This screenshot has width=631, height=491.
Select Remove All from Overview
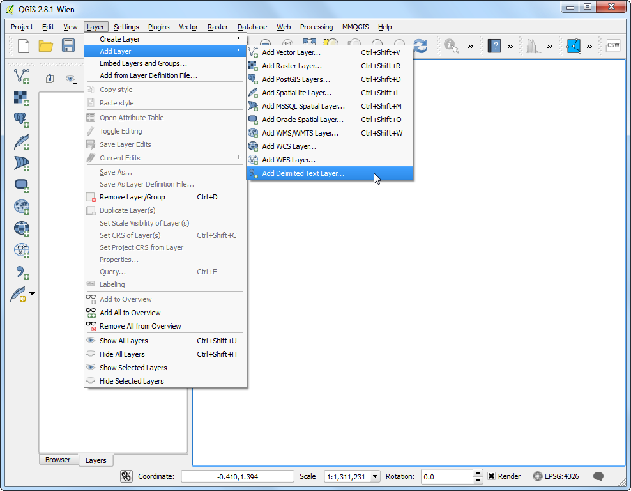[x=165, y=326]
